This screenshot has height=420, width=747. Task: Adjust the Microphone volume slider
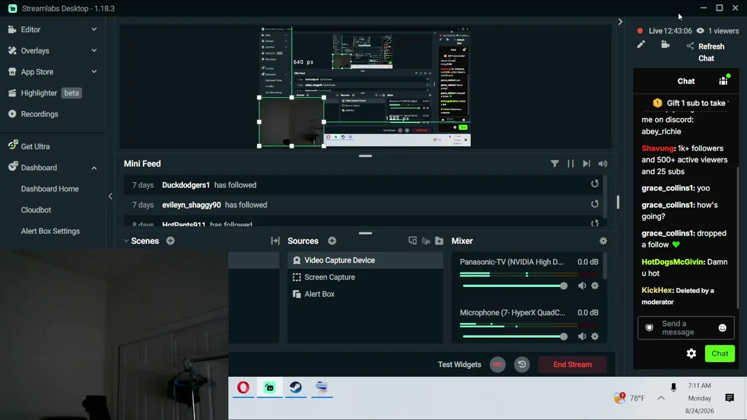coord(515,337)
